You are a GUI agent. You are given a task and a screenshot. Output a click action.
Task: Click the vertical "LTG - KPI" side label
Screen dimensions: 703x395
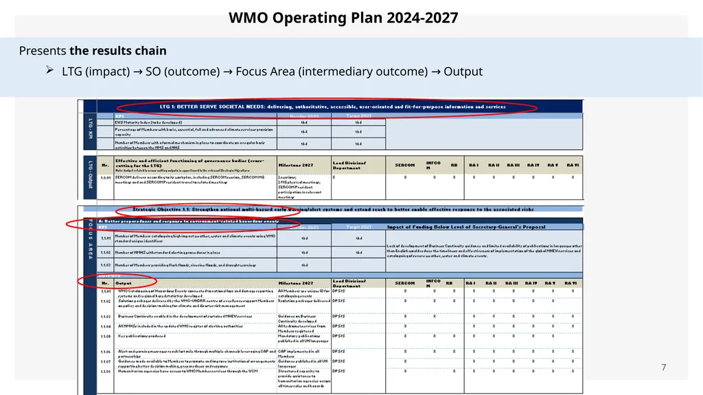coord(90,129)
